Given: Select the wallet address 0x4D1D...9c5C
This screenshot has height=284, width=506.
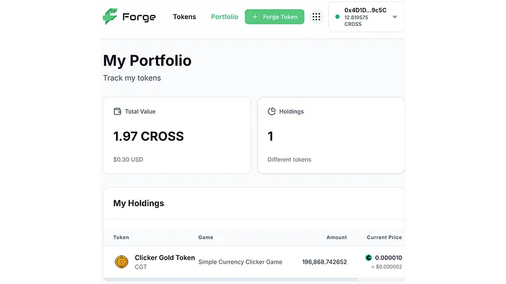Looking at the screenshot, I should (x=365, y=11).
